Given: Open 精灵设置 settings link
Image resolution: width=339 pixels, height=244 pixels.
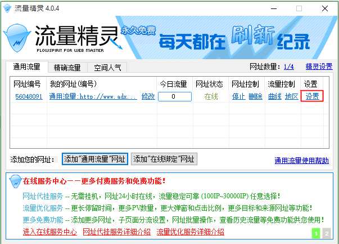Looking at the screenshot, I should coord(319,66).
